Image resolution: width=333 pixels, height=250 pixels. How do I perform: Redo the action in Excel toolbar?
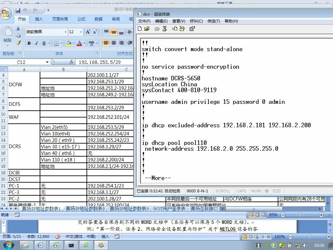tap(35, 10)
